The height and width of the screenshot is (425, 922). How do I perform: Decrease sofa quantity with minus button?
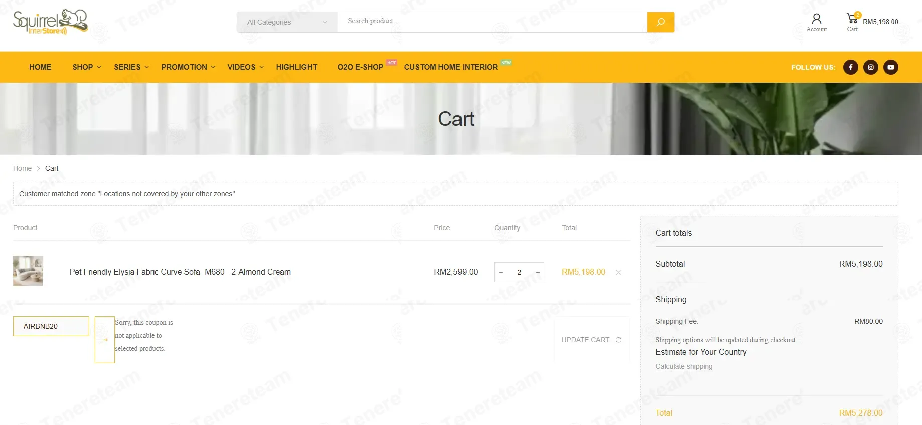point(501,272)
